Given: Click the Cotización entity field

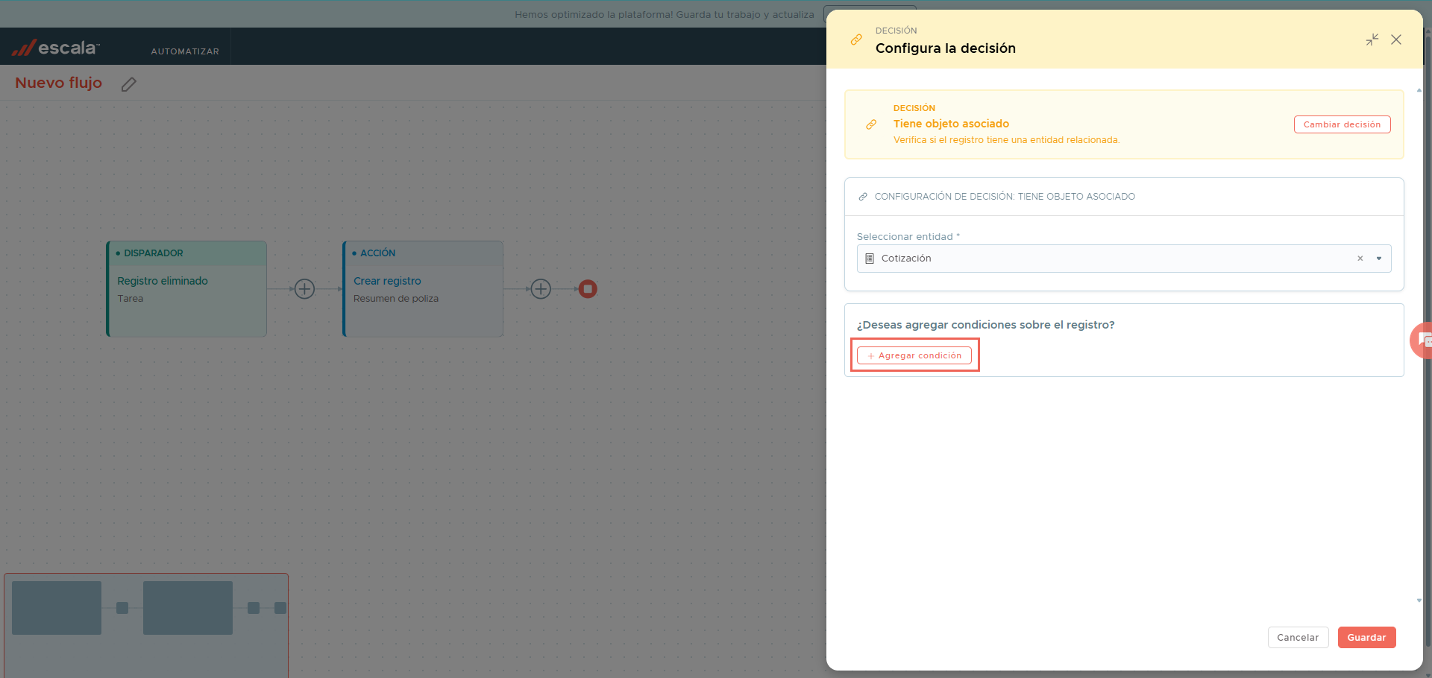Looking at the screenshot, I should tap(1124, 259).
